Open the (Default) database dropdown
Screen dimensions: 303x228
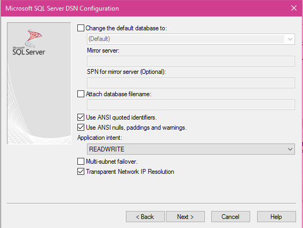click(191, 39)
